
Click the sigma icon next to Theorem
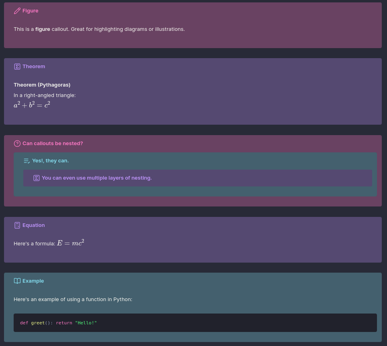click(x=17, y=67)
